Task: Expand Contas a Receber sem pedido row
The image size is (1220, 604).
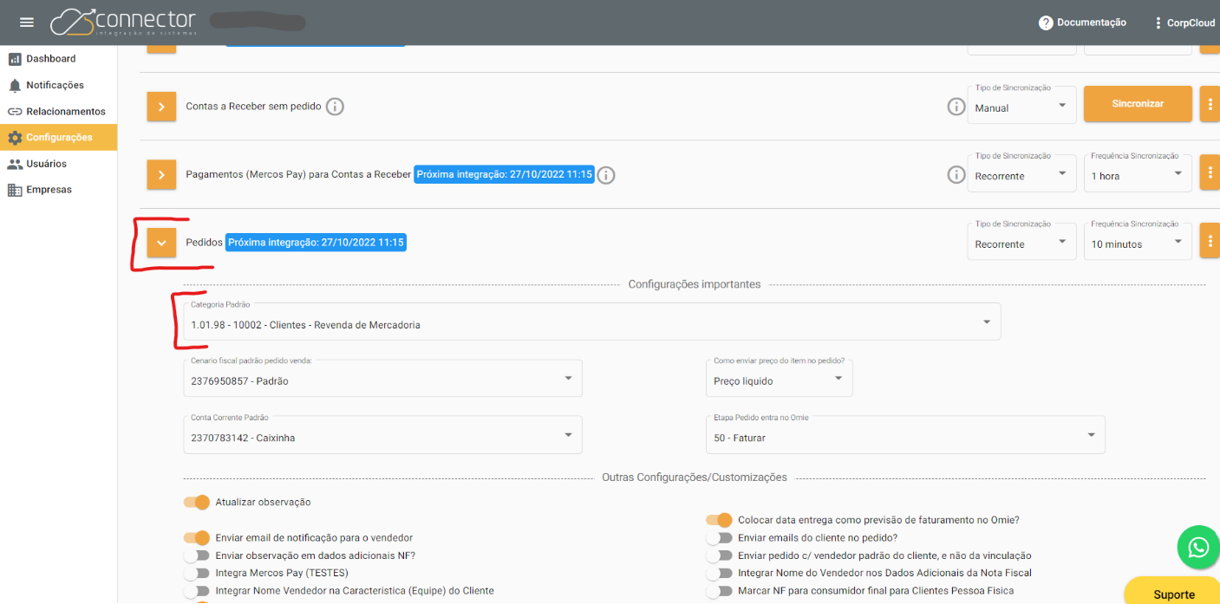Action: pyautogui.click(x=161, y=107)
